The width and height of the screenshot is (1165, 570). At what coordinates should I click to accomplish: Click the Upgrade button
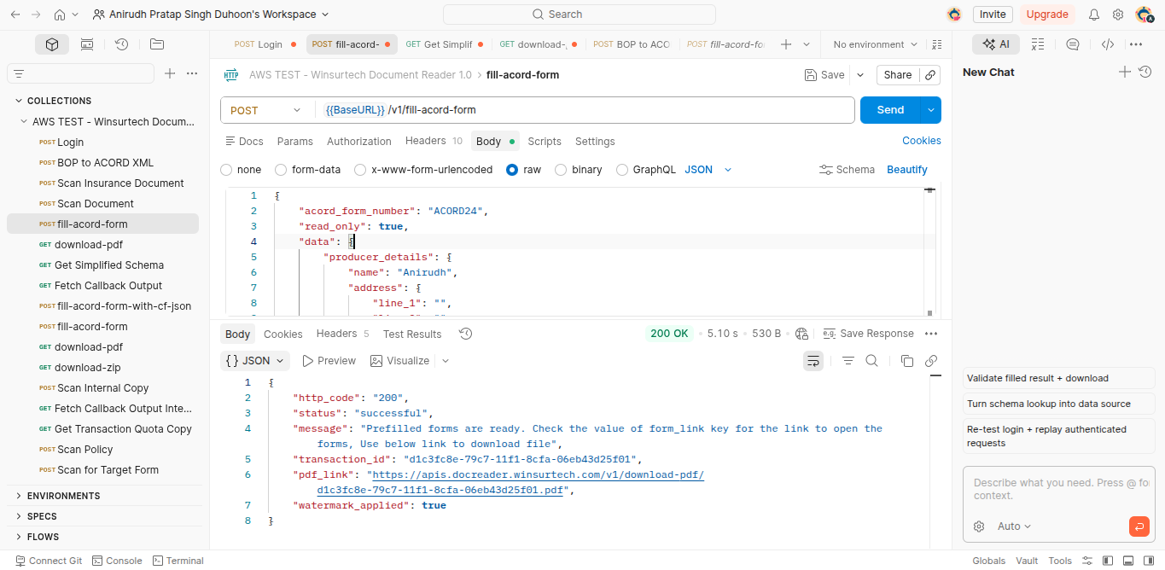coord(1047,15)
